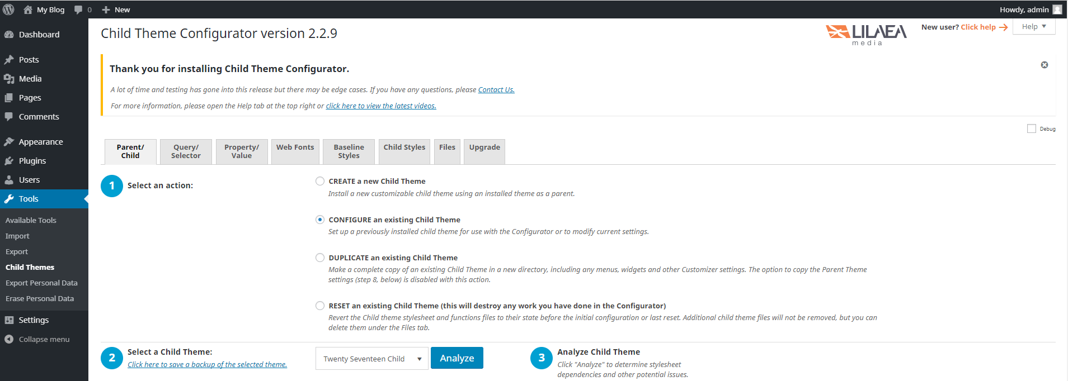Expand the Help dropdown tab

(x=1033, y=27)
